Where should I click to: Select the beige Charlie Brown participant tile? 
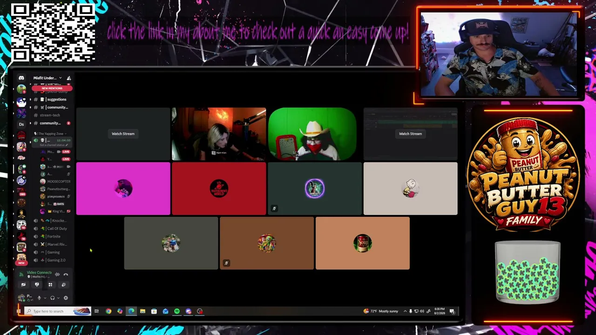pyautogui.click(x=410, y=188)
